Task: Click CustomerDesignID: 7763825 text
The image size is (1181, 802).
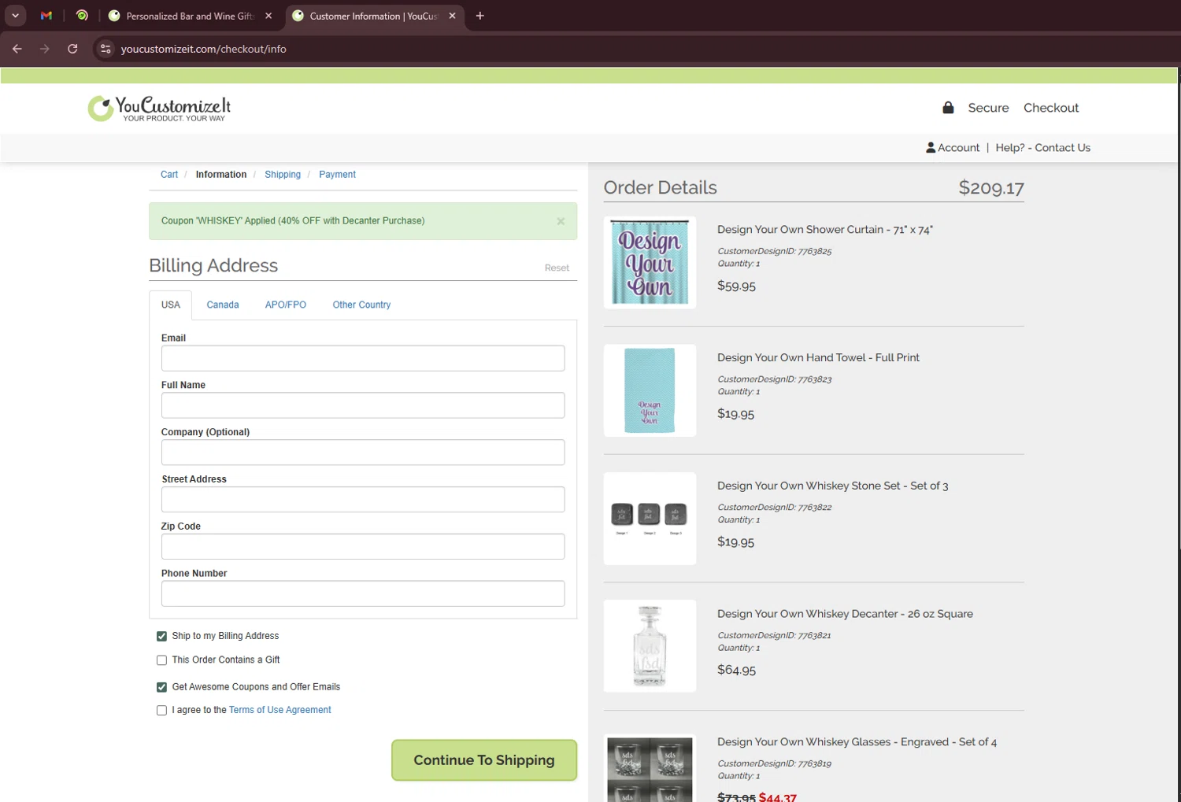Action: point(774,251)
